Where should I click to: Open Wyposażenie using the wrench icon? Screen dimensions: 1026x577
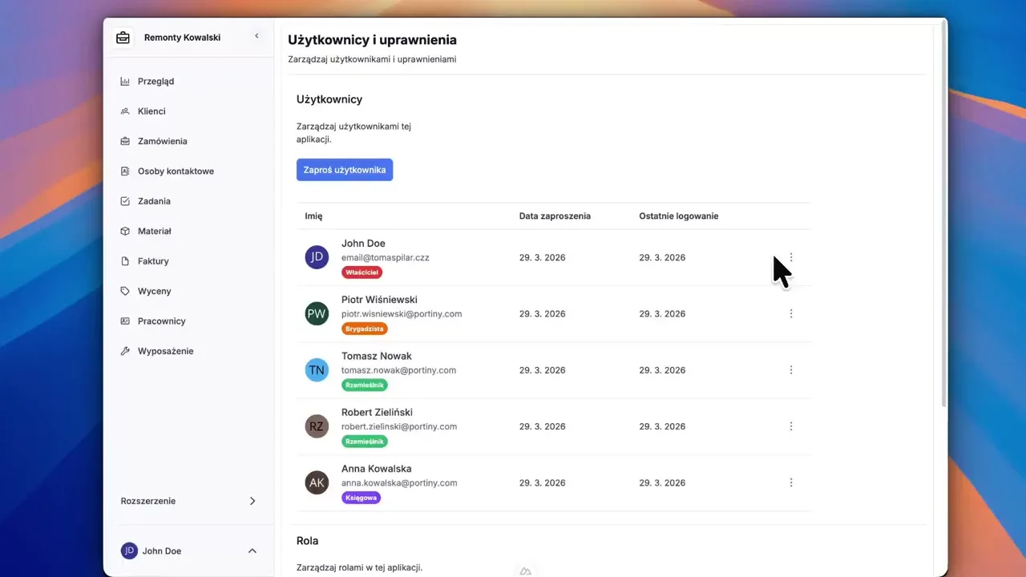tap(126, 351)
